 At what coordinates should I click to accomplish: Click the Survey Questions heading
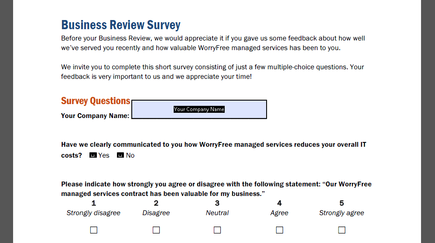click(x=96, y=101)
